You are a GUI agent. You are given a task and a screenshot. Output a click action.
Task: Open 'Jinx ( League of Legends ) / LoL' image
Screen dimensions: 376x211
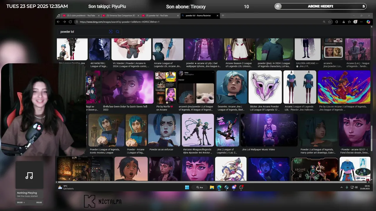click(227, 130)
